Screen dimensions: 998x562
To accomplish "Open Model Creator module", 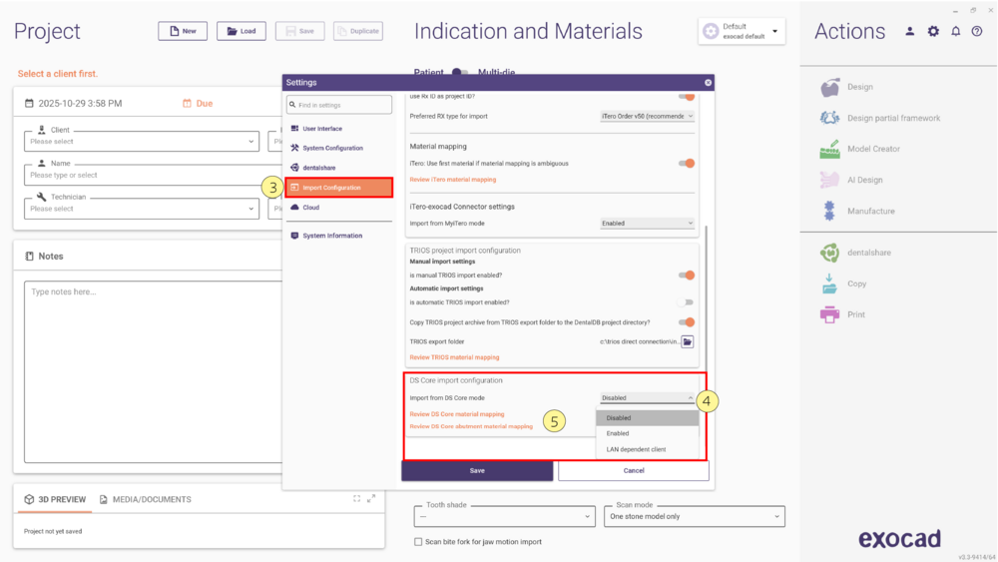I will tap(860, 149).
